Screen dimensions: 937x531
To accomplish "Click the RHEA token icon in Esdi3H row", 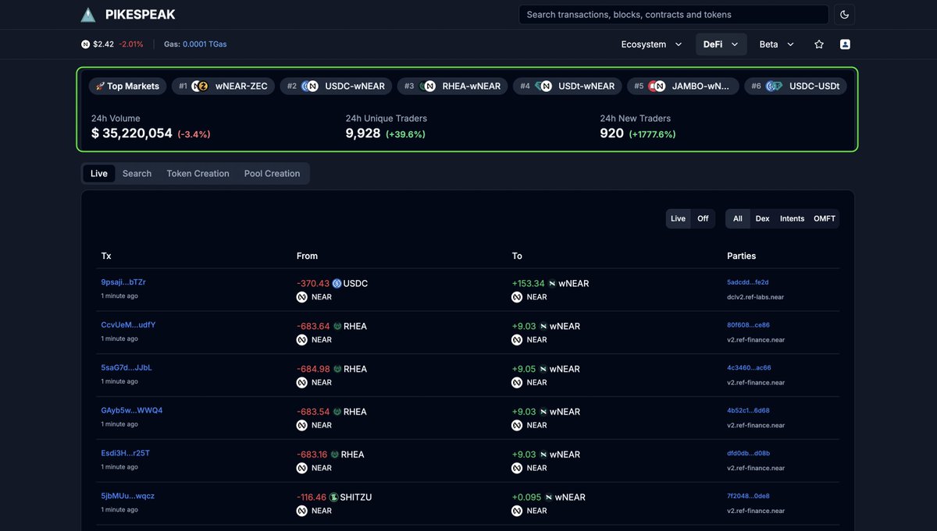I will point(335,455).
